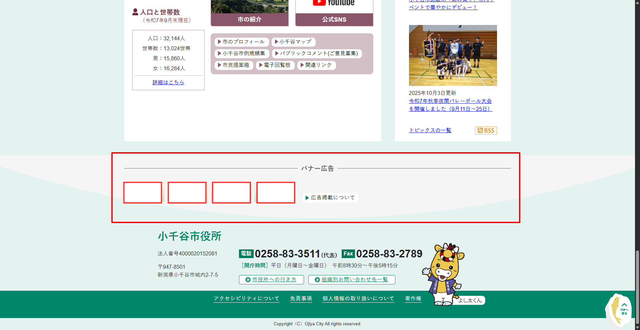The width and height of the screenshot is (640, 330).
Task: Open 電子回覧板 link
Action: 275,65
